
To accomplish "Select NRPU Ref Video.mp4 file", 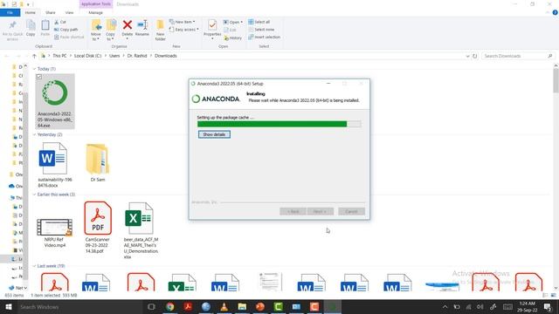I will click(54, 233).
